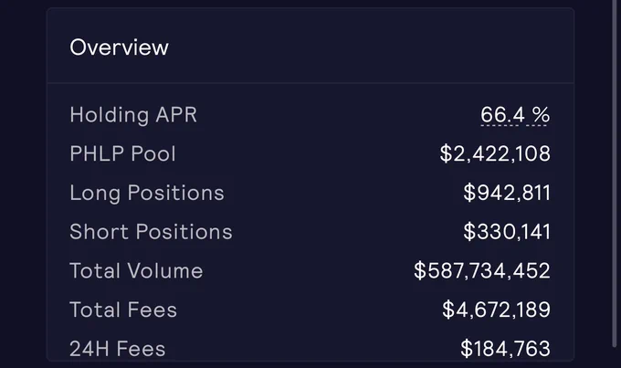Screen dimensions: 621x368
Task: Click the 24H Fees label
Action: (x=118, y=349)
